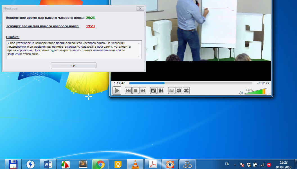Skip to the next media track
The image size is (297, 169).
143,91
